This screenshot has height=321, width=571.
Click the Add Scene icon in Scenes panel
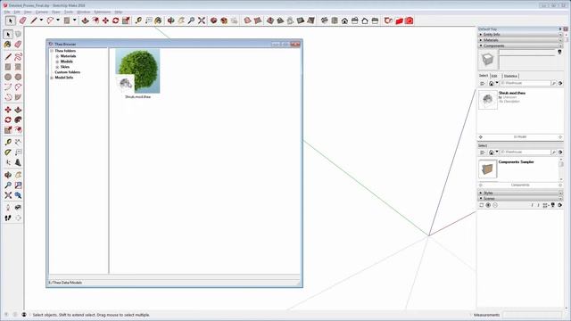488,205
